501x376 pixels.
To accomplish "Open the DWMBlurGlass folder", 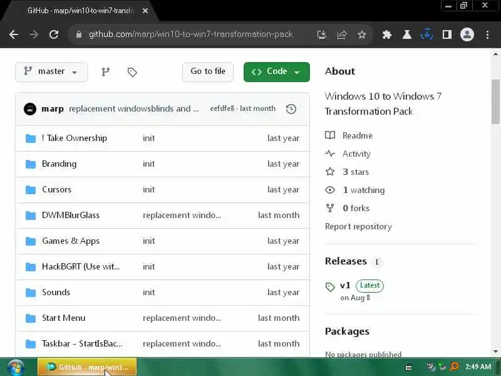I will [x=71, y=215].
